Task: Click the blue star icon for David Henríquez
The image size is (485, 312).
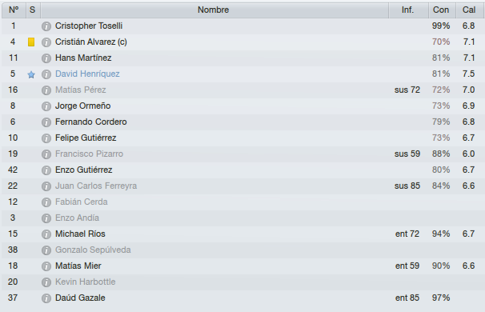Action: pyautogui.click(x=31, y=74)
